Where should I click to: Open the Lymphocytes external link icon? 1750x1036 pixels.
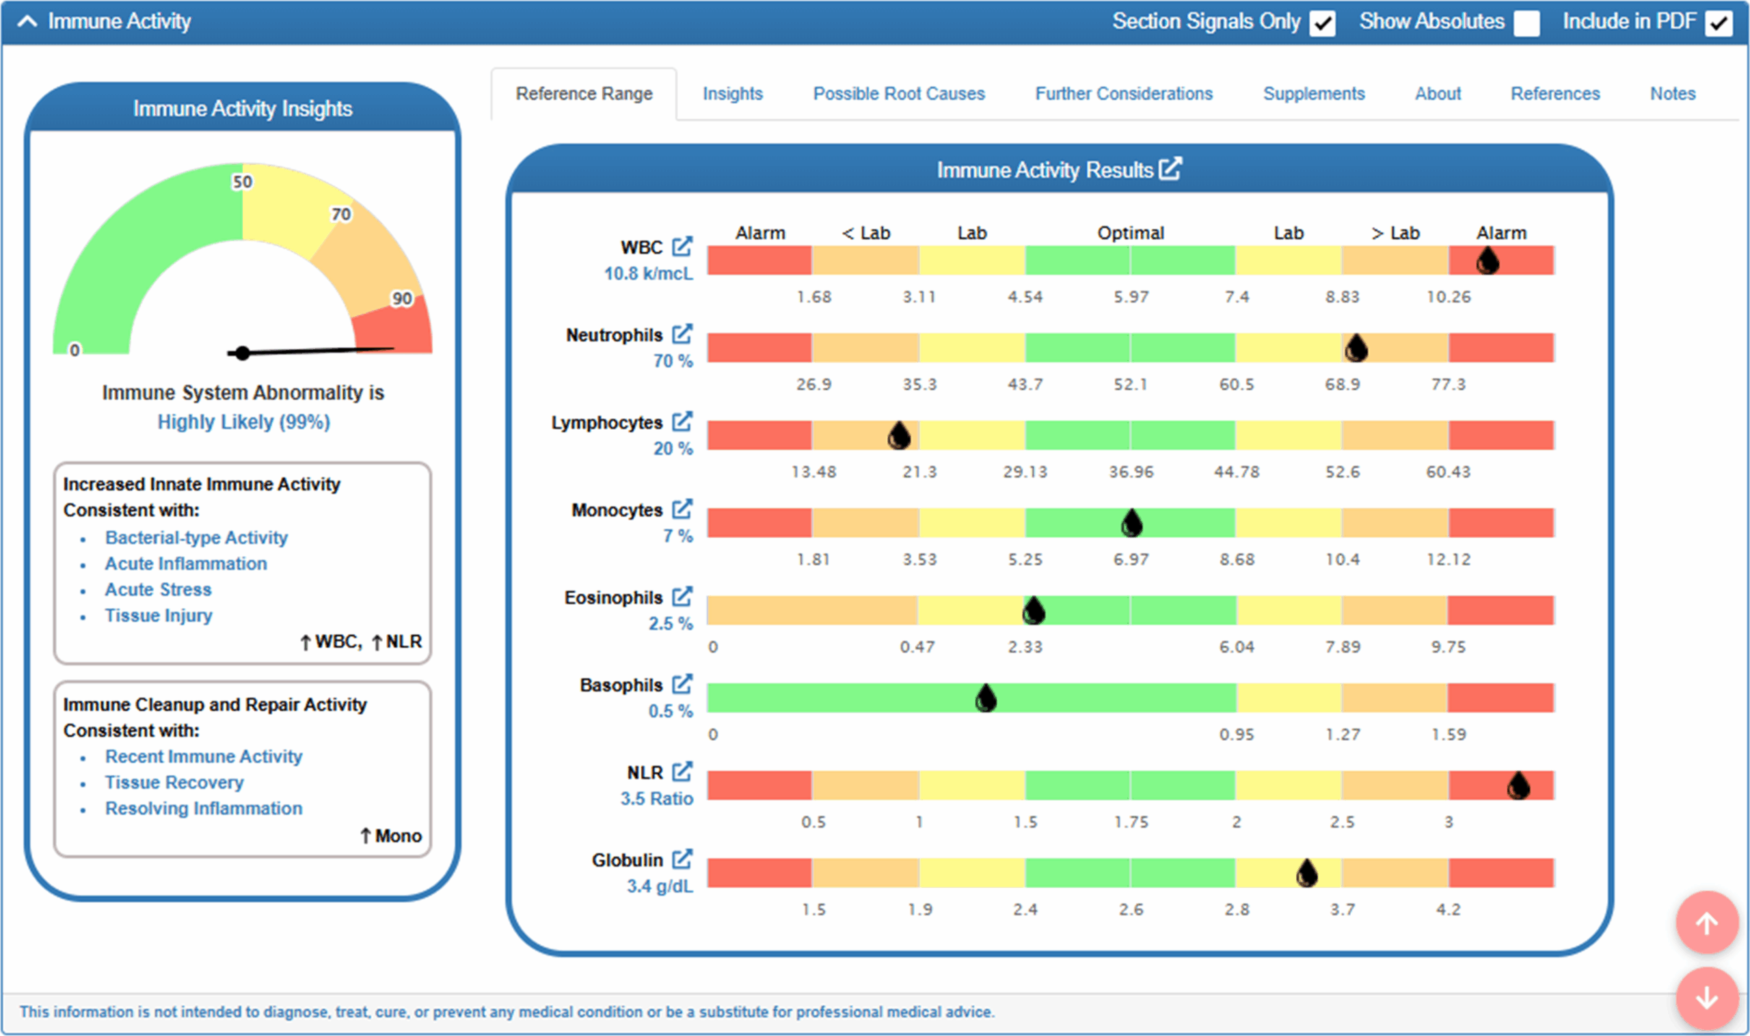point(682,422)
